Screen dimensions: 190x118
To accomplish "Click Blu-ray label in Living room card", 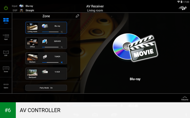I will tap(57, 26).
